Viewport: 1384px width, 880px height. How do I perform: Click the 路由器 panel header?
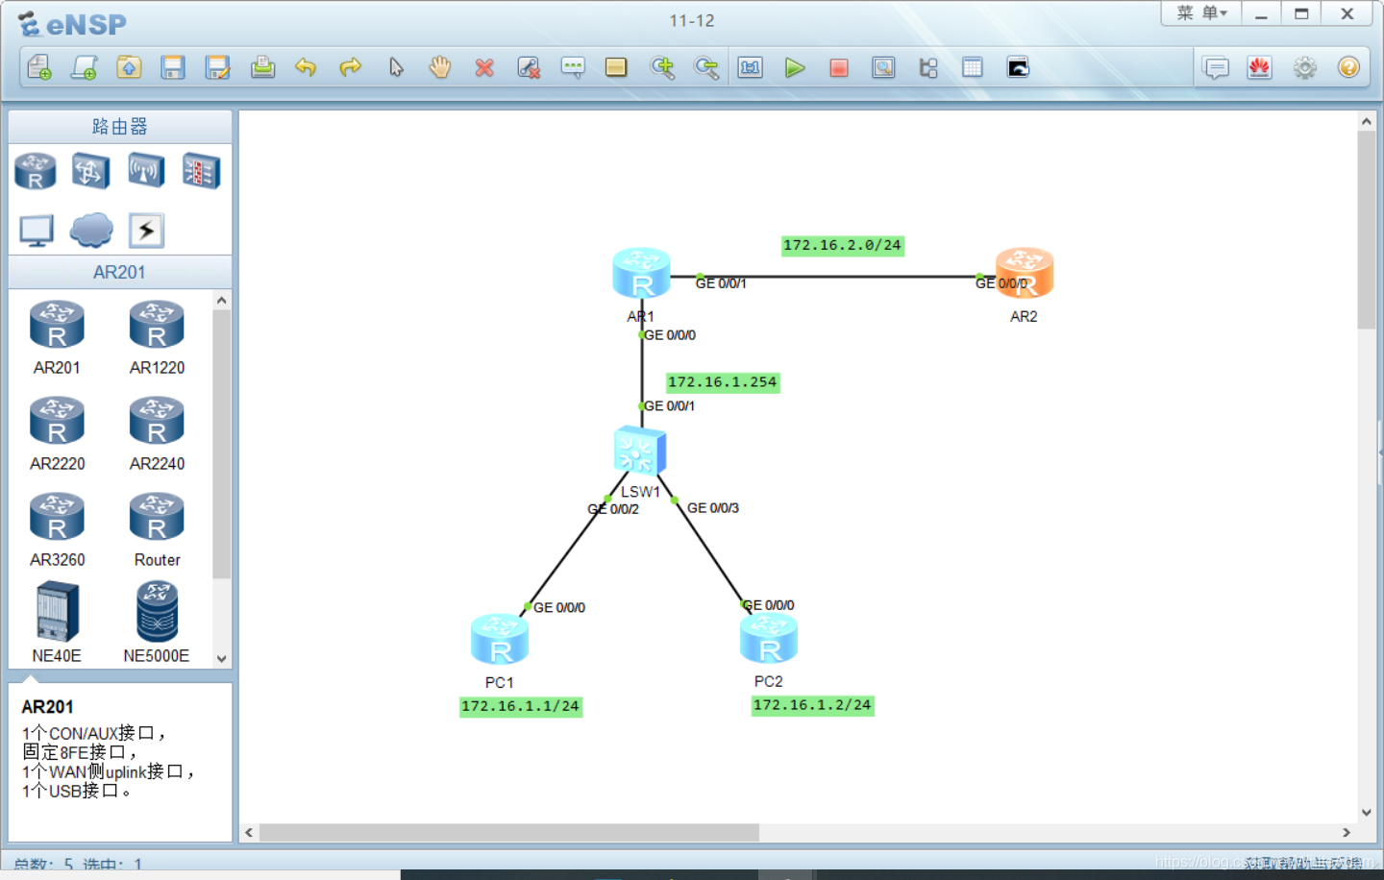120,127
